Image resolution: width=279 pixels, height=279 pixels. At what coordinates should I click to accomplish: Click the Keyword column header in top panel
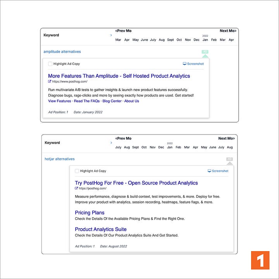click(51, 35)
